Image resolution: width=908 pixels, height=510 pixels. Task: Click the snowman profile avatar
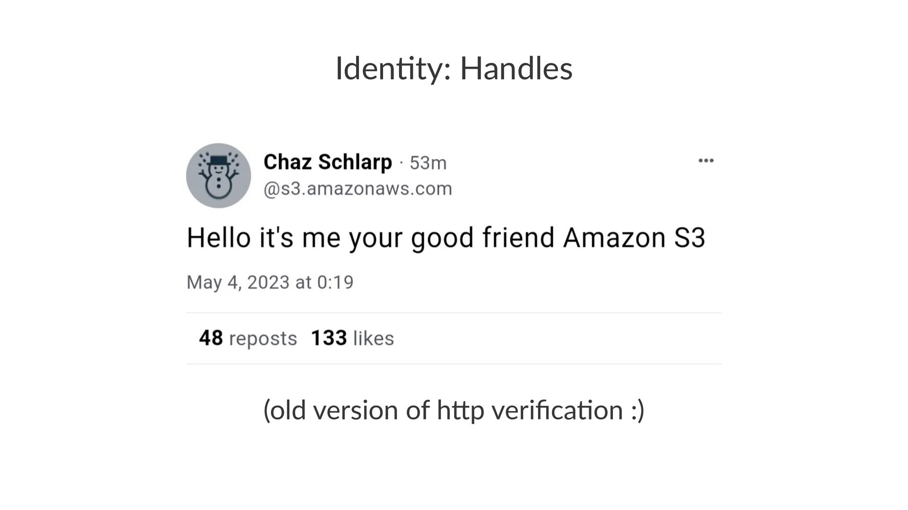[218, 176]
